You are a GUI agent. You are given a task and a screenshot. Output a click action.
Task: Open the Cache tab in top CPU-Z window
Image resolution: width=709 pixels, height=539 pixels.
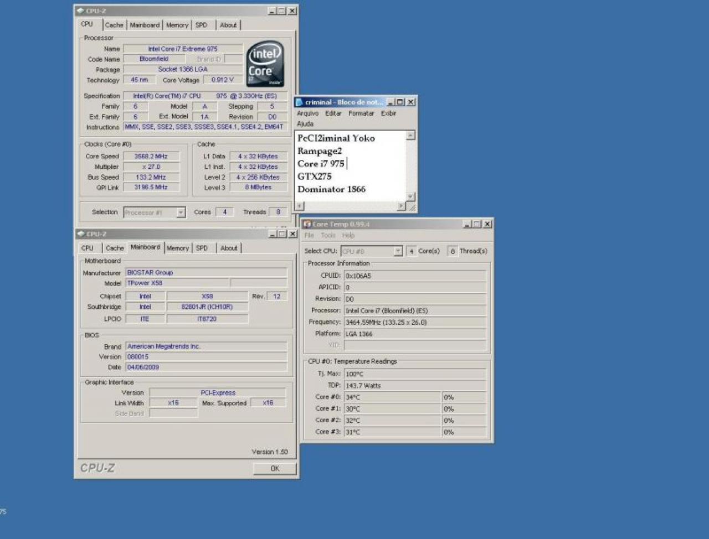coord(114,25)
